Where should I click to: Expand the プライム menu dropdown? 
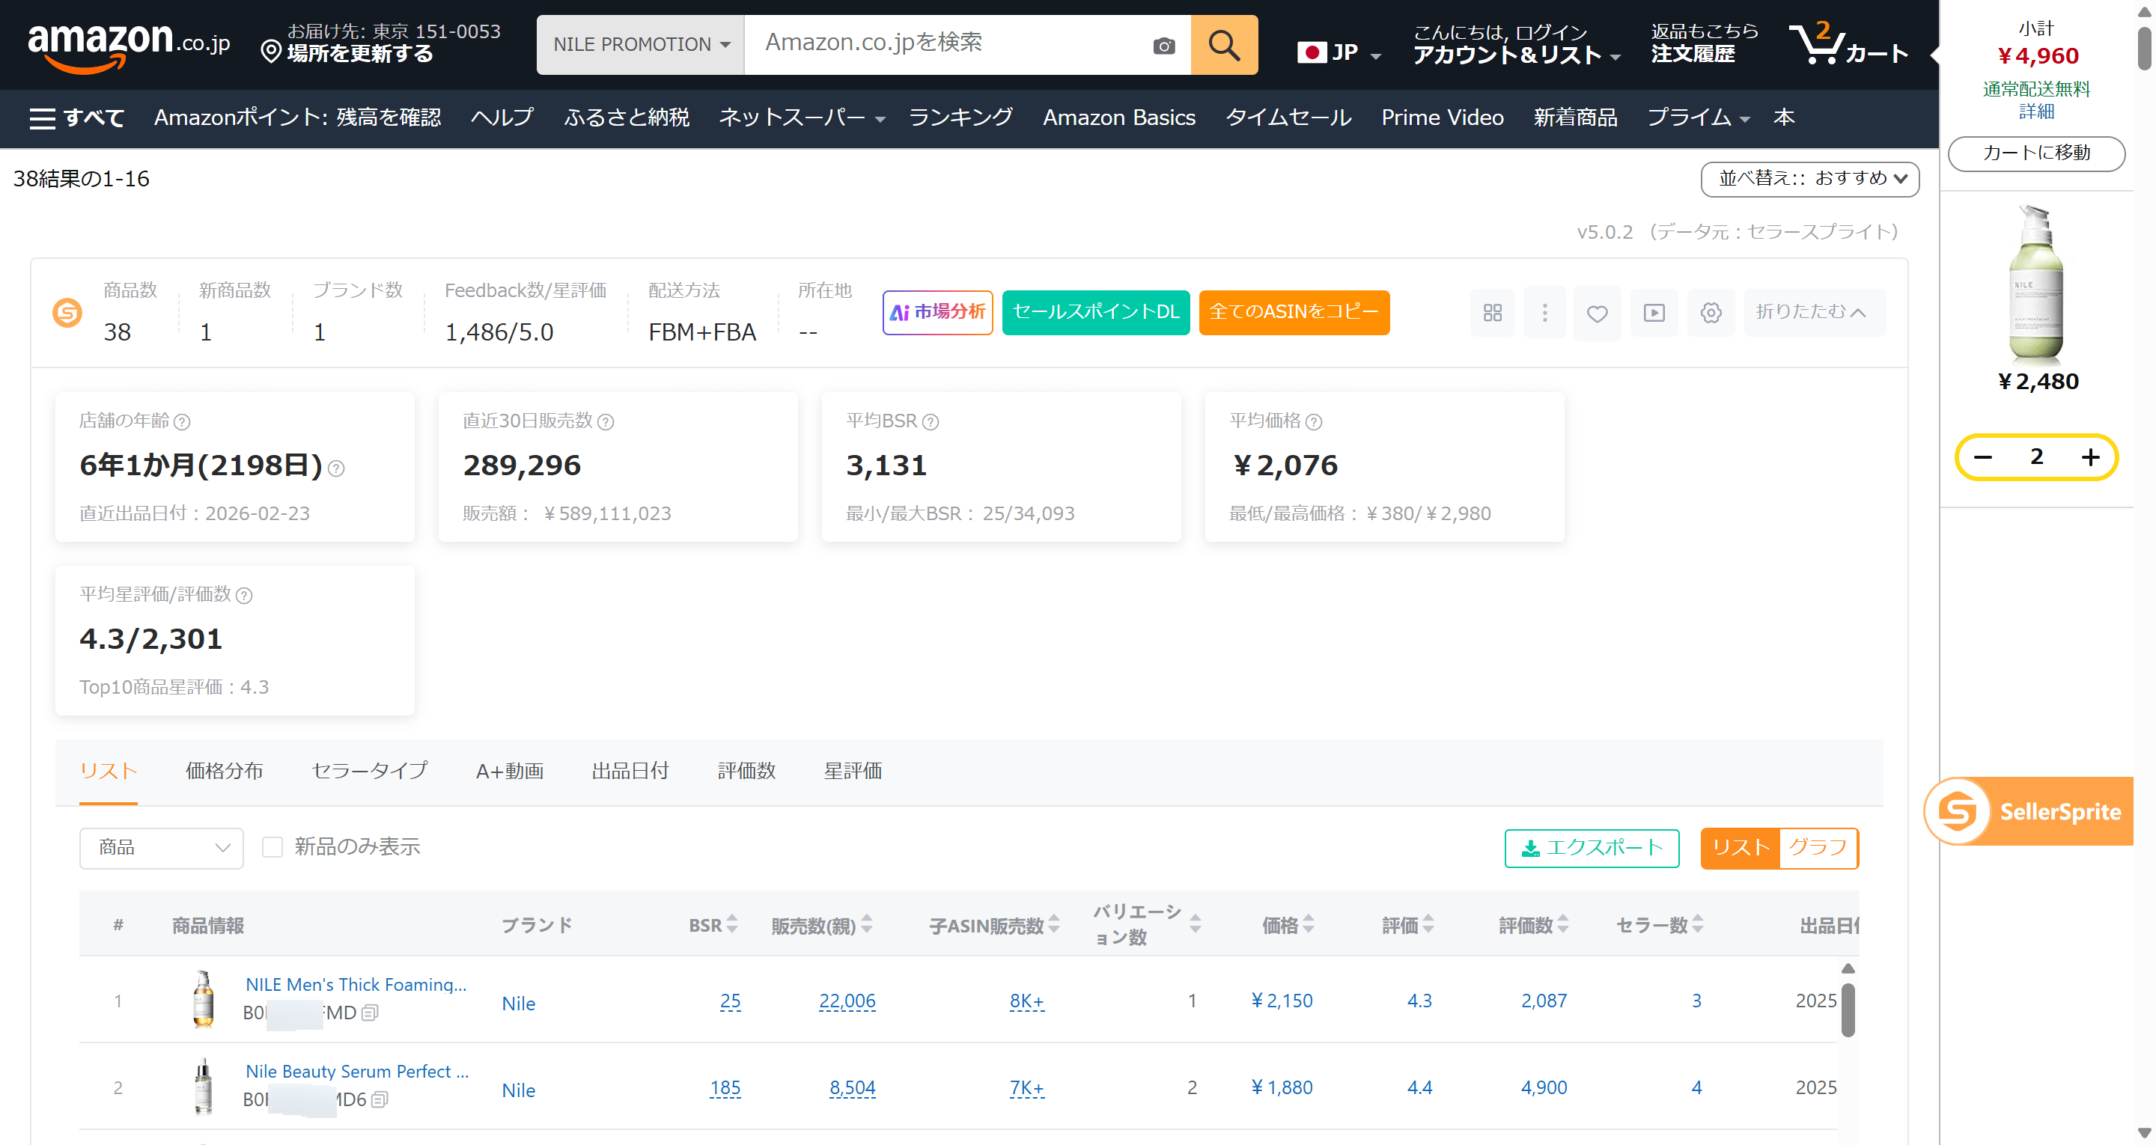tap(1698, 118)
